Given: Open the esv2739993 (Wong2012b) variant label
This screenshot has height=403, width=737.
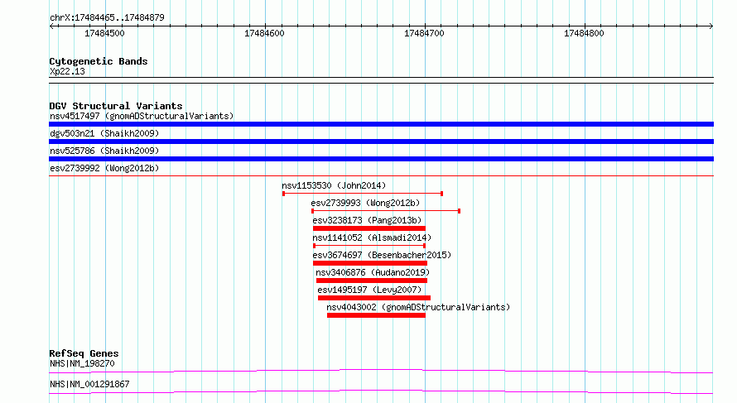Looking at the screenshot, I should (365, 203).
